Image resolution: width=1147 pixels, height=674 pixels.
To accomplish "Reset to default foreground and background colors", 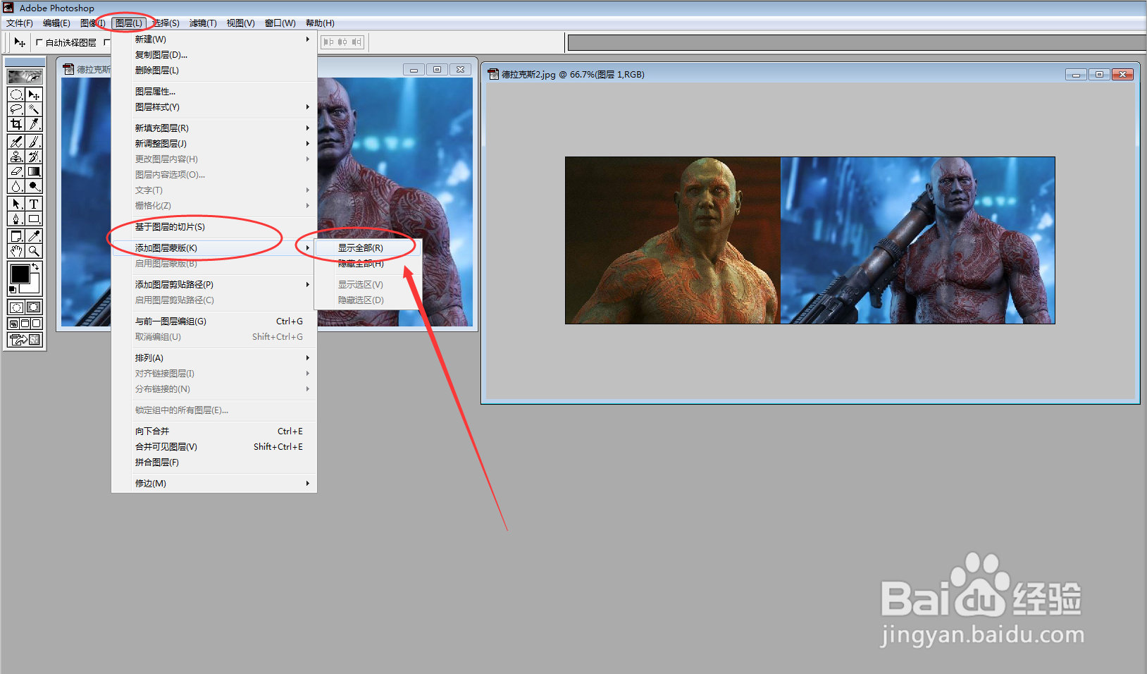I will click(x=12, y=290).
